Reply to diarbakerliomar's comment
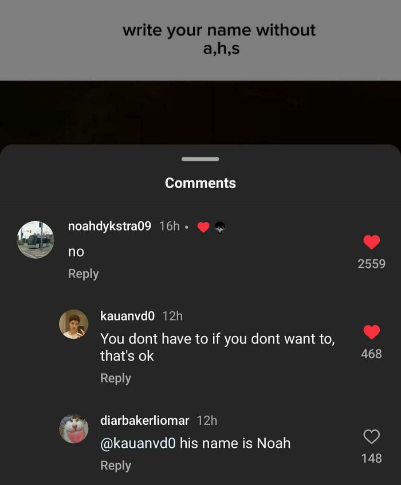 116,466
